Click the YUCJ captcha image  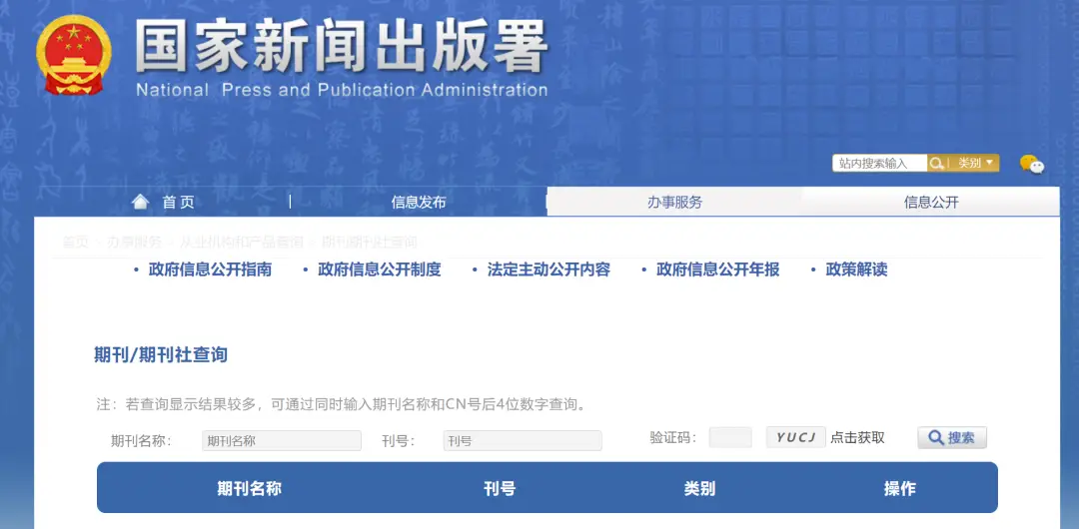[796, 437]
